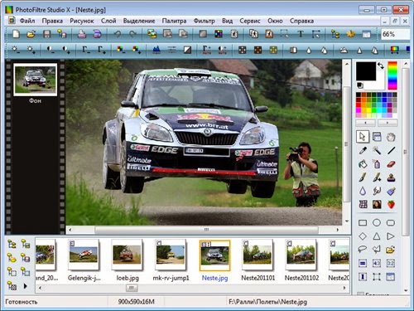The height and width of the screenshot is (311, 414).
Task: Pick the Pipette eyedropper tool
Action: (363, 151)
